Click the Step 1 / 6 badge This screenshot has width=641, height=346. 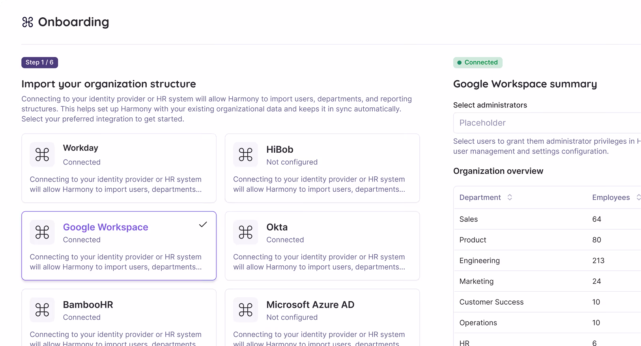39,63
